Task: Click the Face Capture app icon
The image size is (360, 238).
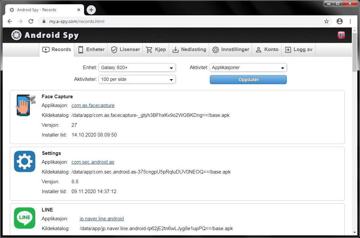Action: click(x=26, y=105)
